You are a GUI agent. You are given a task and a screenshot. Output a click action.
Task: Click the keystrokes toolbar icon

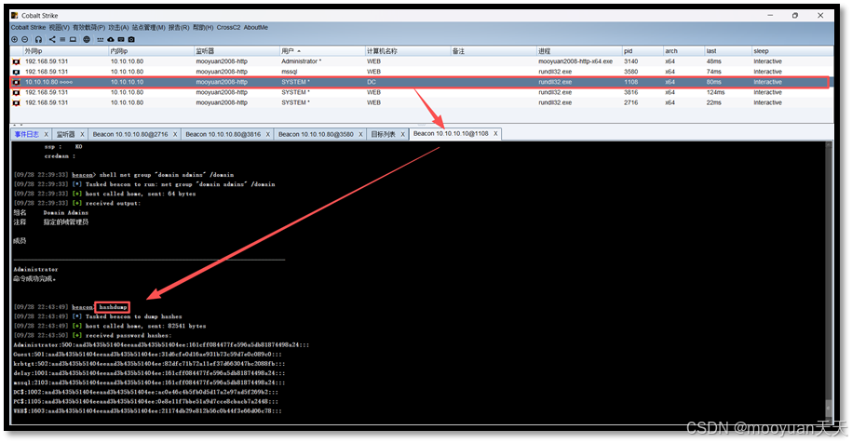(x=101, y=40)
